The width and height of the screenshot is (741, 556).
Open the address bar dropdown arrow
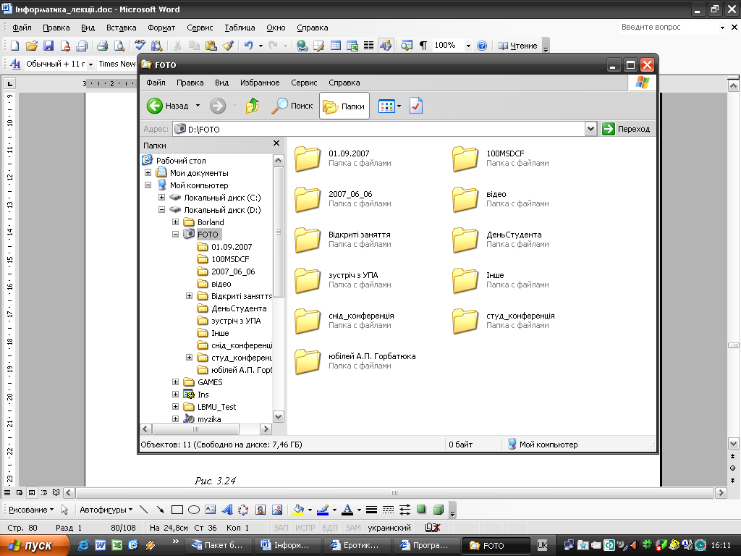[x=590, y=129]
